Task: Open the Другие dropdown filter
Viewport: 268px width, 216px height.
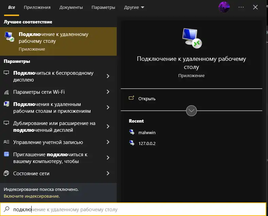Action: click(134, 7)
